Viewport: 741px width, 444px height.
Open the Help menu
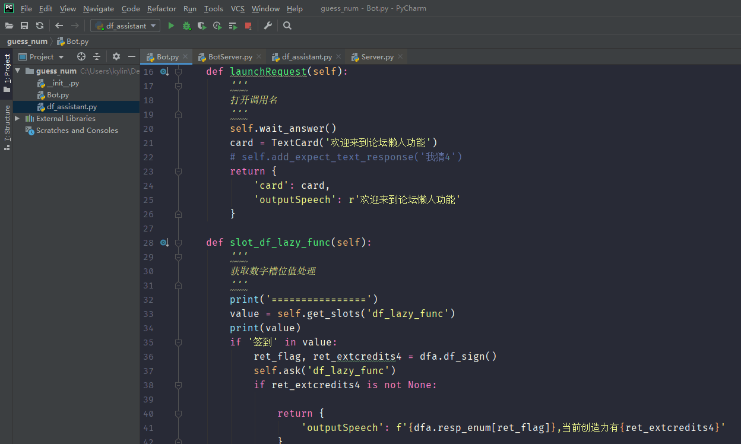point(294,8)
